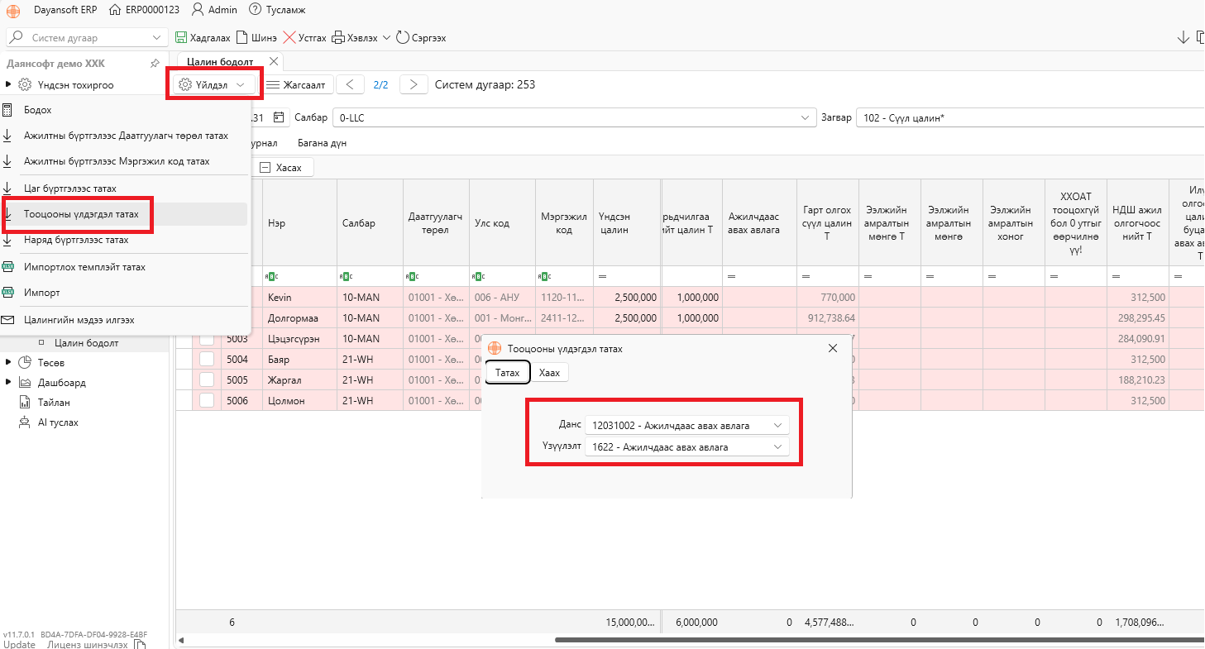Click the 2/2 record counter
This screenshot has width=1205, height=649.
click(381, 84)
